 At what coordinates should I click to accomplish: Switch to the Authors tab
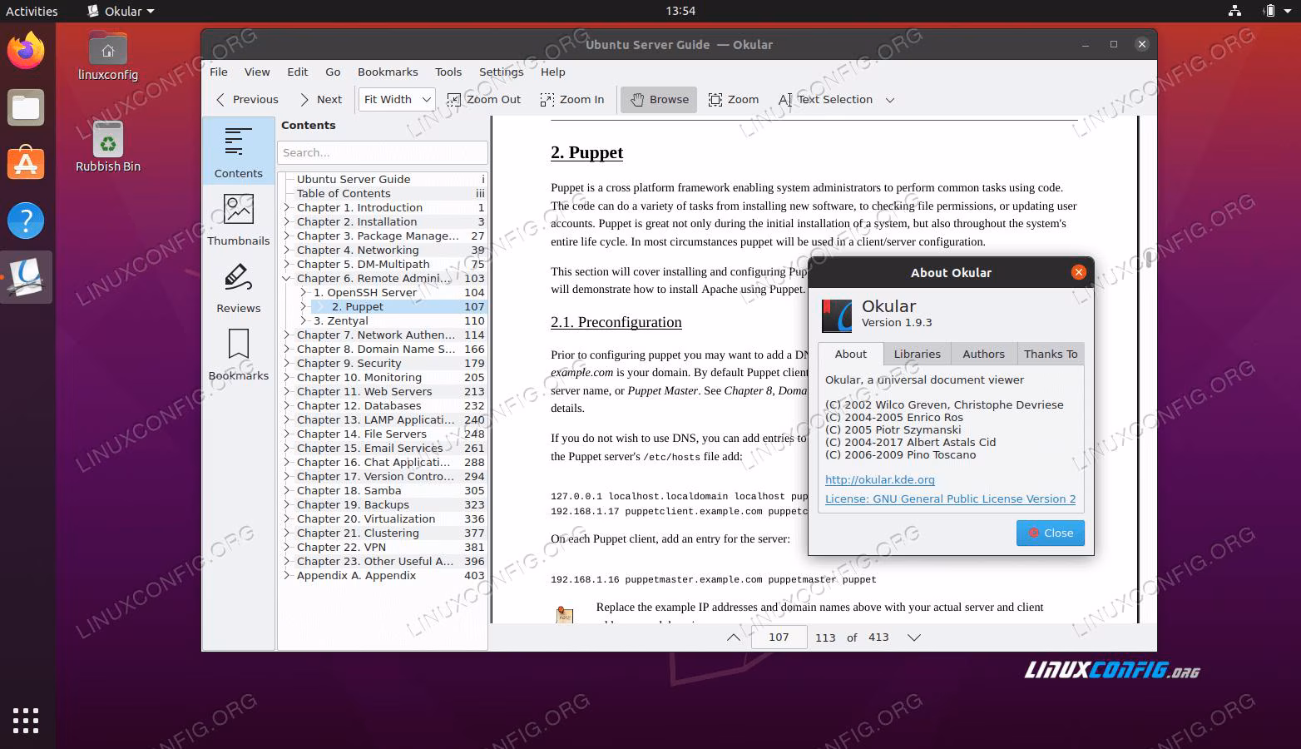[x=984, y=354]
